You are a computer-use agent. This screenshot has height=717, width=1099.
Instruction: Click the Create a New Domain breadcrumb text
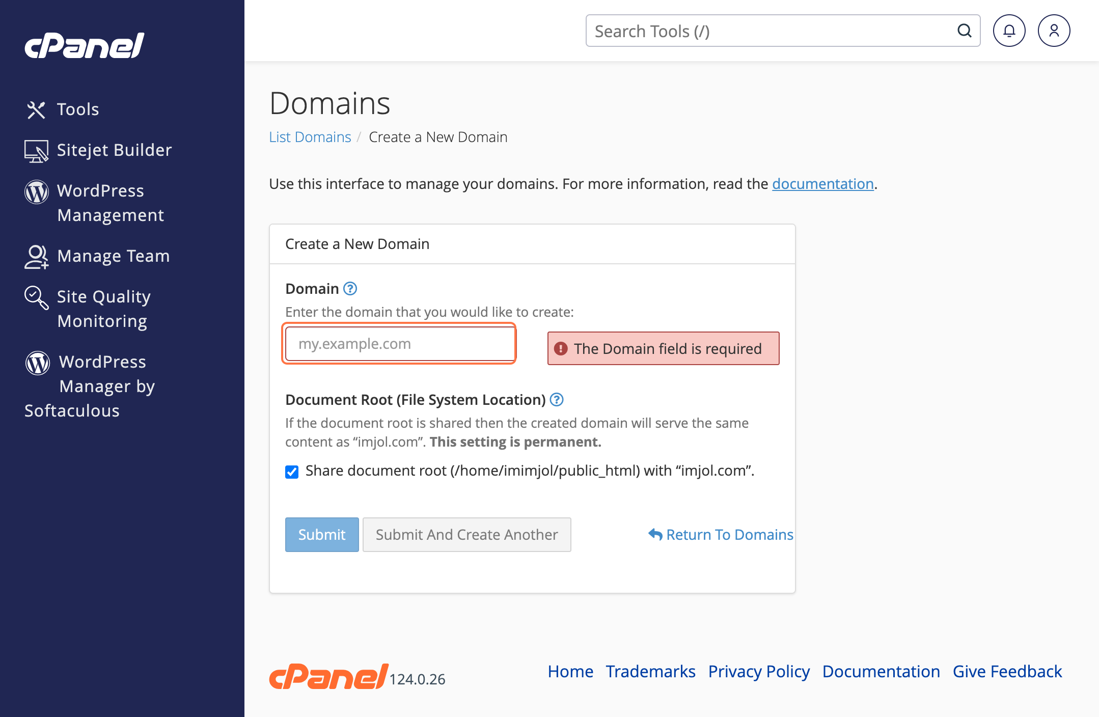438,137
